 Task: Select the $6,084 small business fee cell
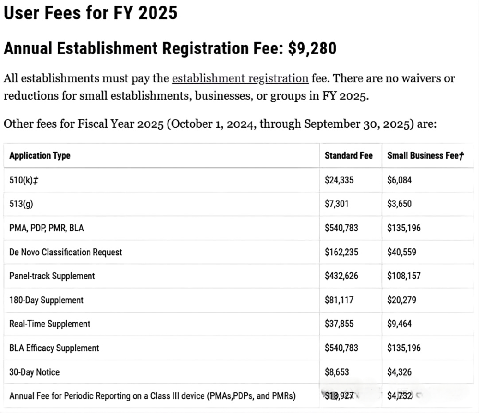coord(399,180)
